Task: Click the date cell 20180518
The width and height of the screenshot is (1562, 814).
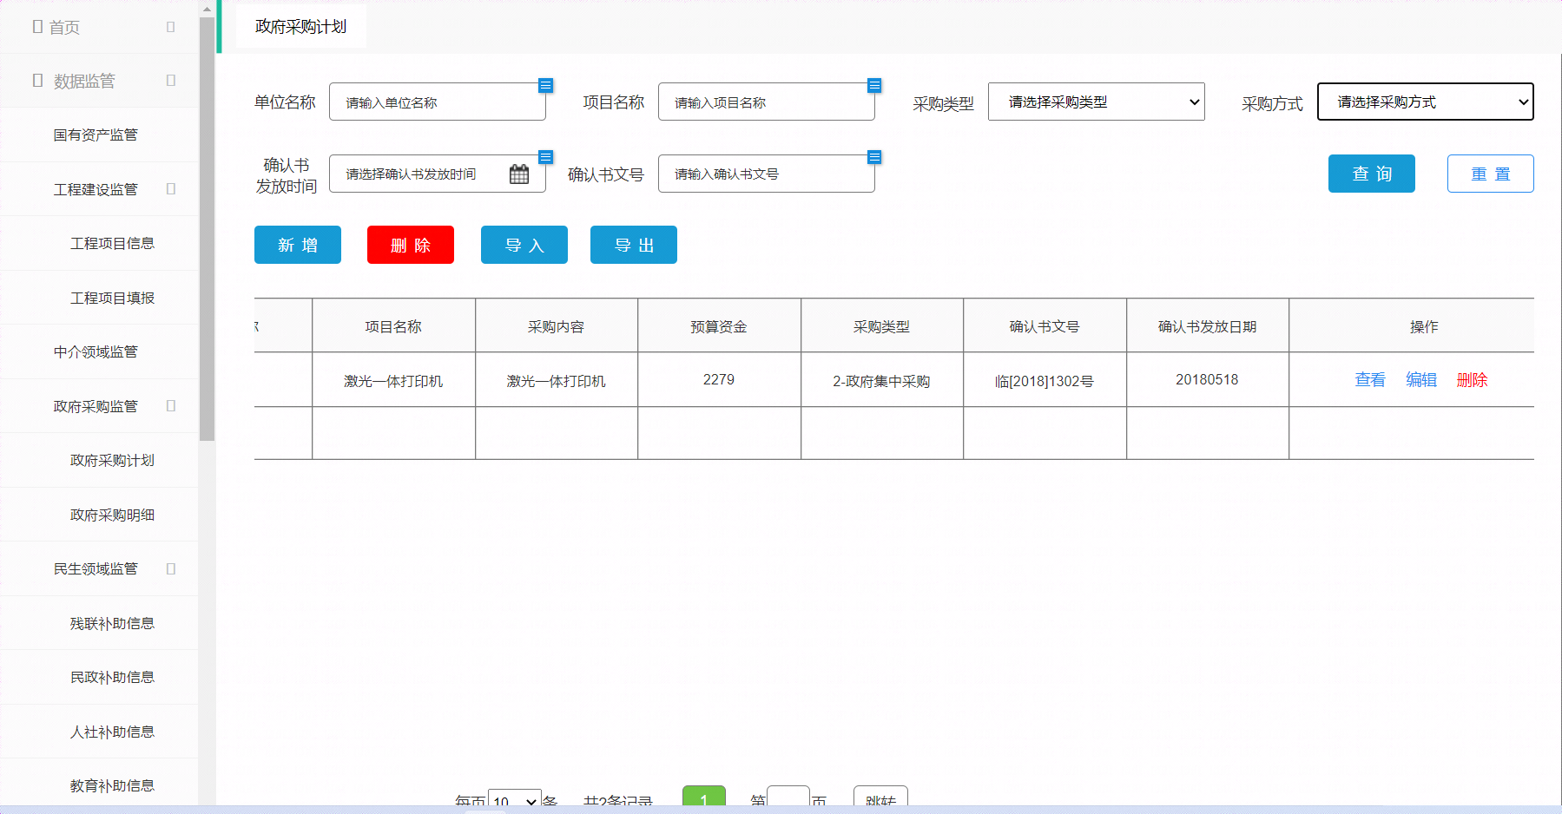Action: (1208, 380)
